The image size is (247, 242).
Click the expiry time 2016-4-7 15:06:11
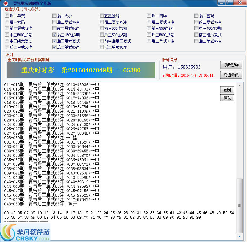tap(197, 75)
